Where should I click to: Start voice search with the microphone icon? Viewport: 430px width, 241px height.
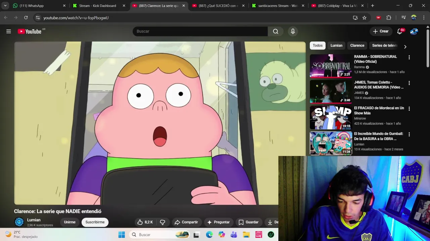[x=293, y=31]
